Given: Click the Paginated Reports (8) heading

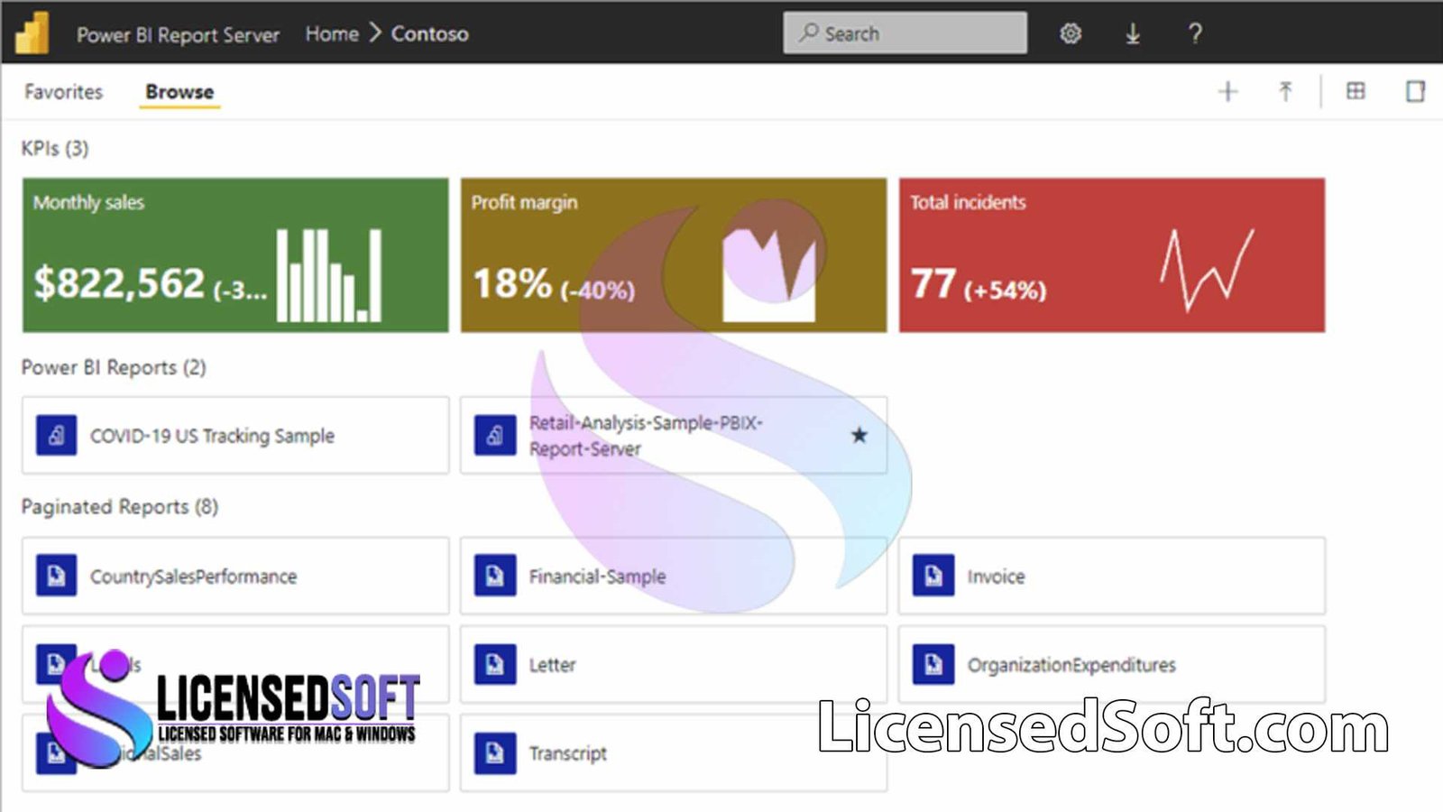Looking at the screenshot, I should [120, 507].
